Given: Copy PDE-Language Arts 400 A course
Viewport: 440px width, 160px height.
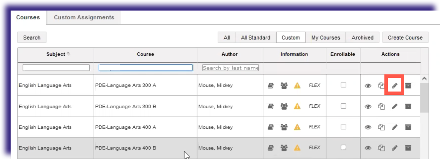Looking at the screenshot, I should (x=381, y=127).
